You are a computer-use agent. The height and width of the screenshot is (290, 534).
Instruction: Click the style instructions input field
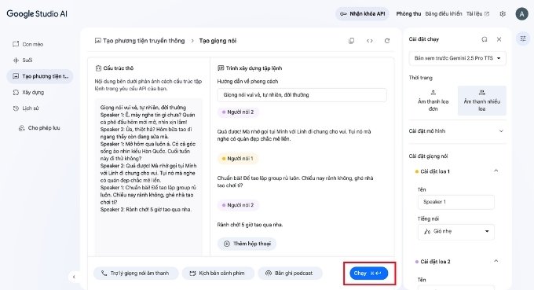[302, 95]
